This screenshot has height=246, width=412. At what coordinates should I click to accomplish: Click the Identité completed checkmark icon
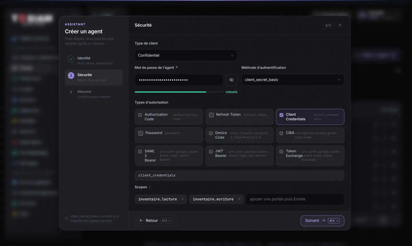tap(71, 59)
